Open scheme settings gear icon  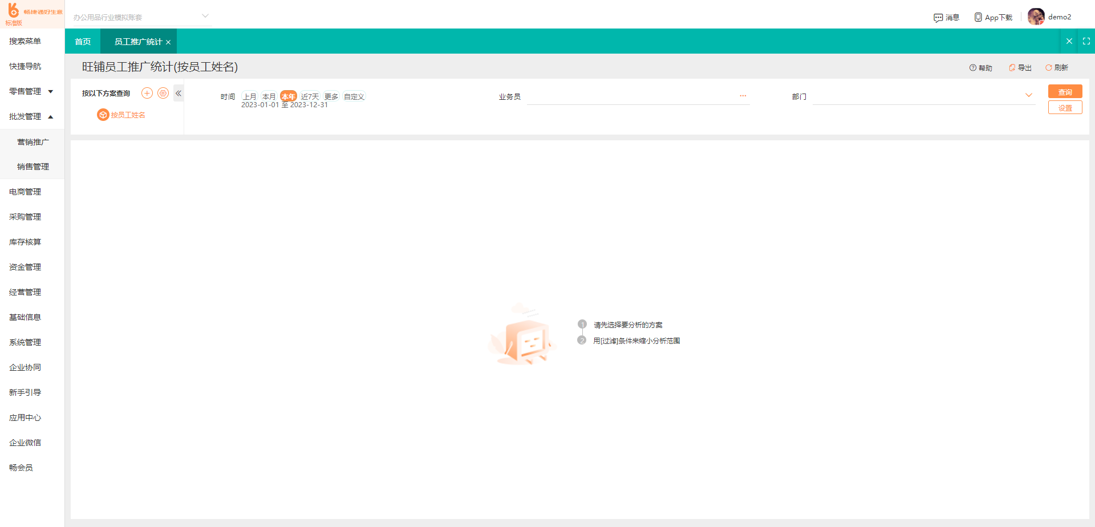(163, 93)
